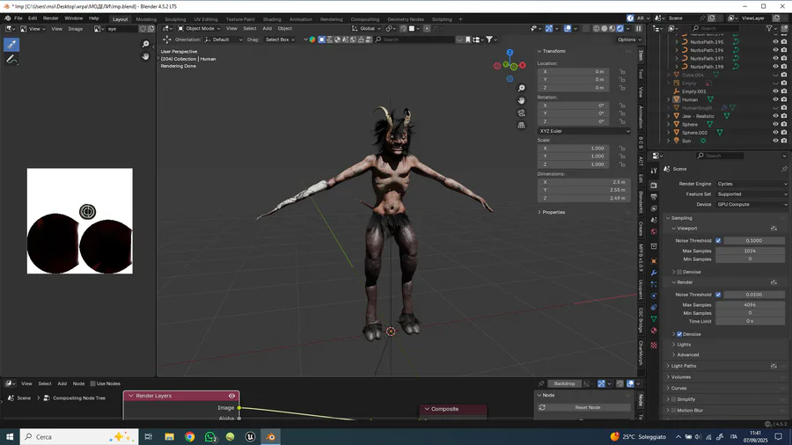
Task: Open the Render properties tab icon
Action: pyautogui.click(x=654, y=186)
